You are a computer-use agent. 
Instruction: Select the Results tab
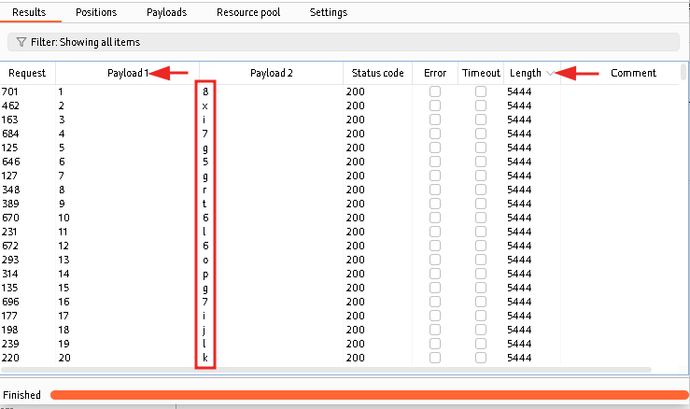pos(29,12)
